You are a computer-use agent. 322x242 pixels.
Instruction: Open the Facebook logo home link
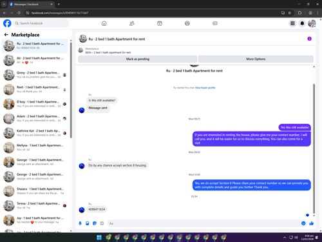pyautogui.click(x=7, y=23)
